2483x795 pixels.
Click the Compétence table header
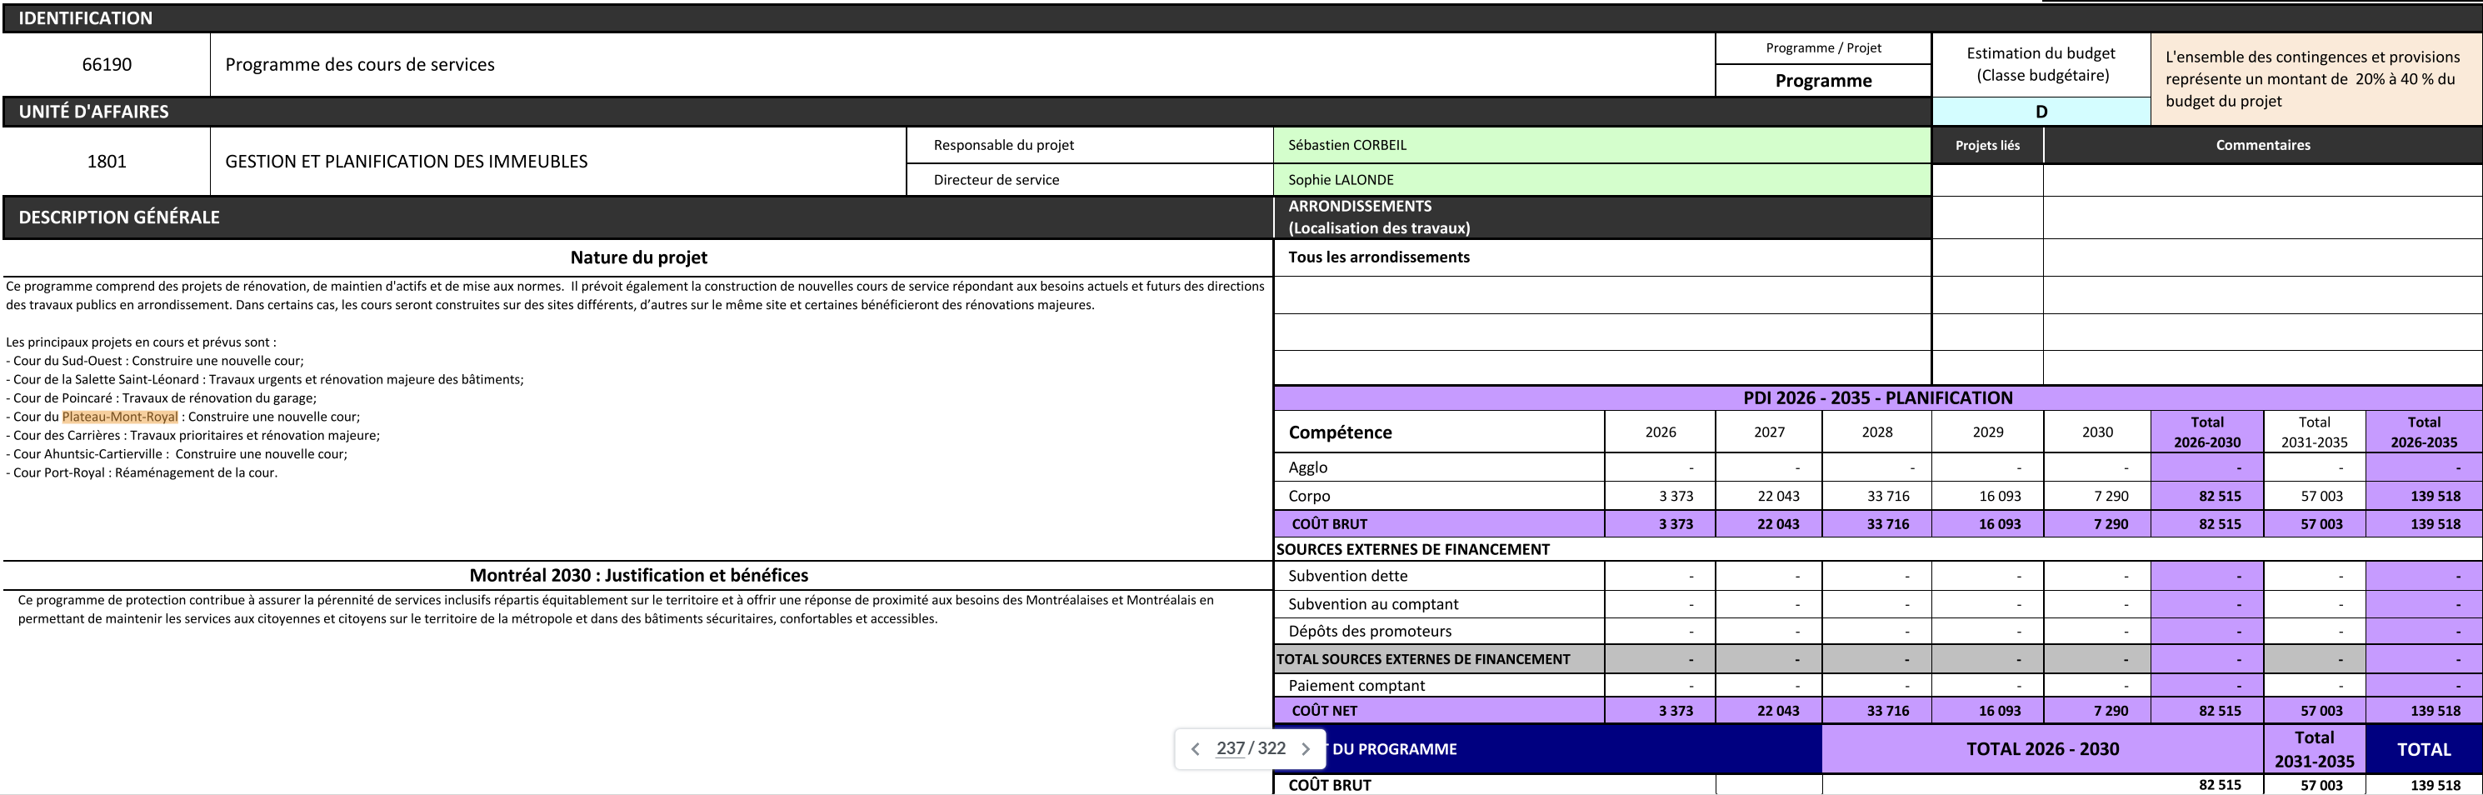point(1340,432)
